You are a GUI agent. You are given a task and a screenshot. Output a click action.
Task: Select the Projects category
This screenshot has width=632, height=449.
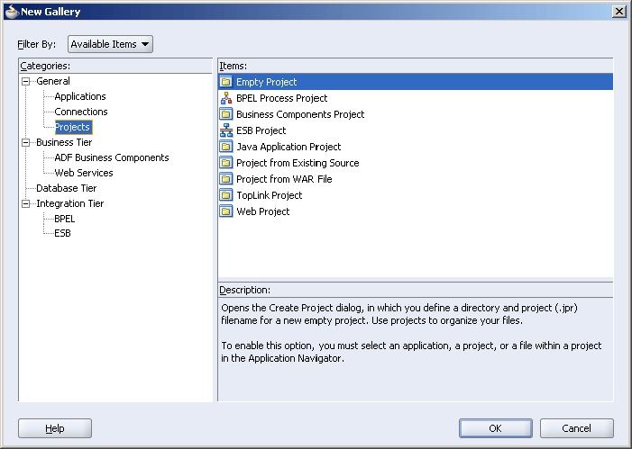(72, 127)
